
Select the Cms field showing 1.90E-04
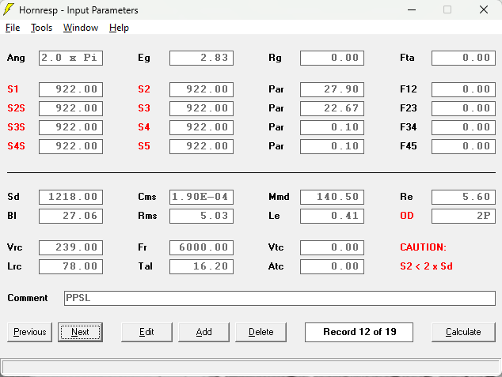pos(201,197)
